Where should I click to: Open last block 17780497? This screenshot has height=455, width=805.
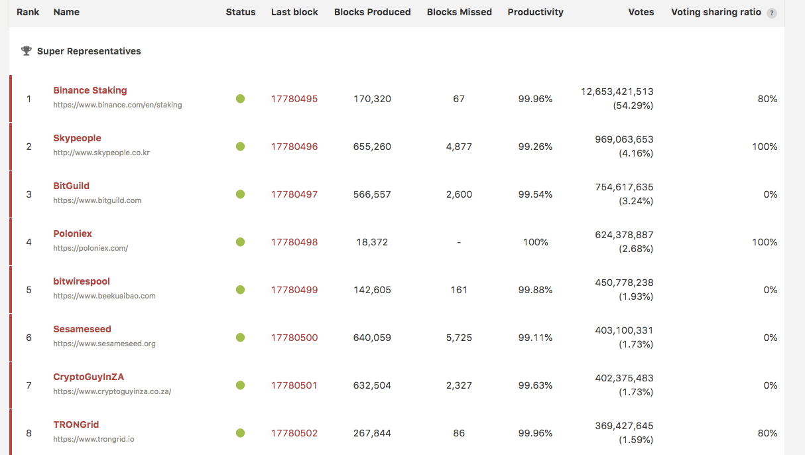click(x=294, y=194)
